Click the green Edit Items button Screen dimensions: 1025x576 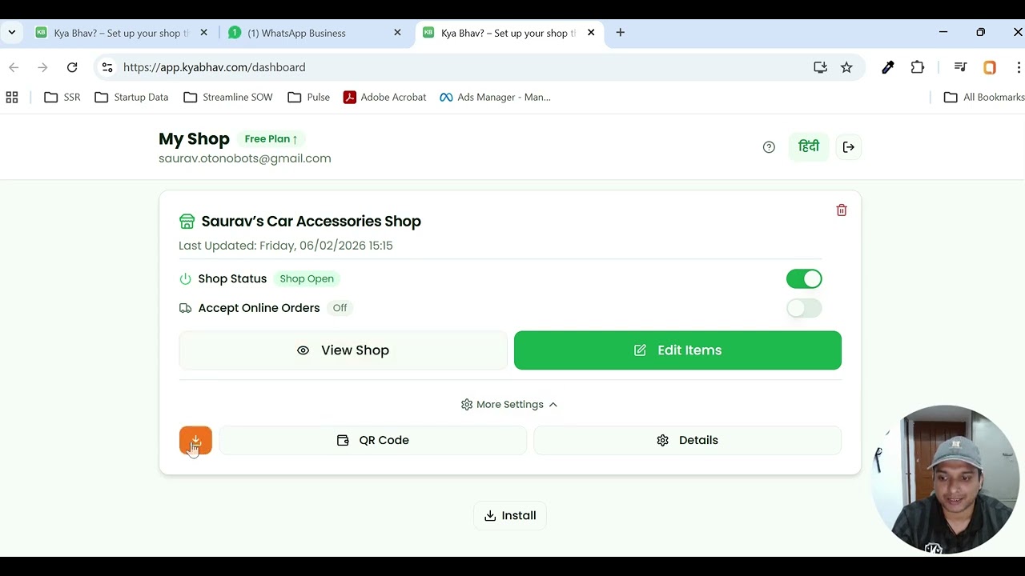pyautogui.click(x=677, y=350)
